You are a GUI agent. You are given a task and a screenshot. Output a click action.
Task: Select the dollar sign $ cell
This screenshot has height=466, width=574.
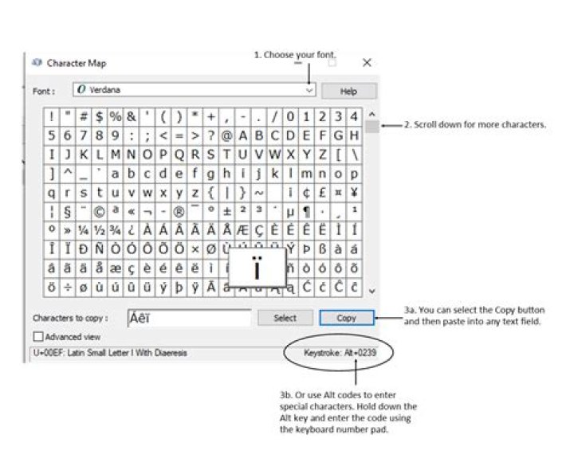[99, 116]
